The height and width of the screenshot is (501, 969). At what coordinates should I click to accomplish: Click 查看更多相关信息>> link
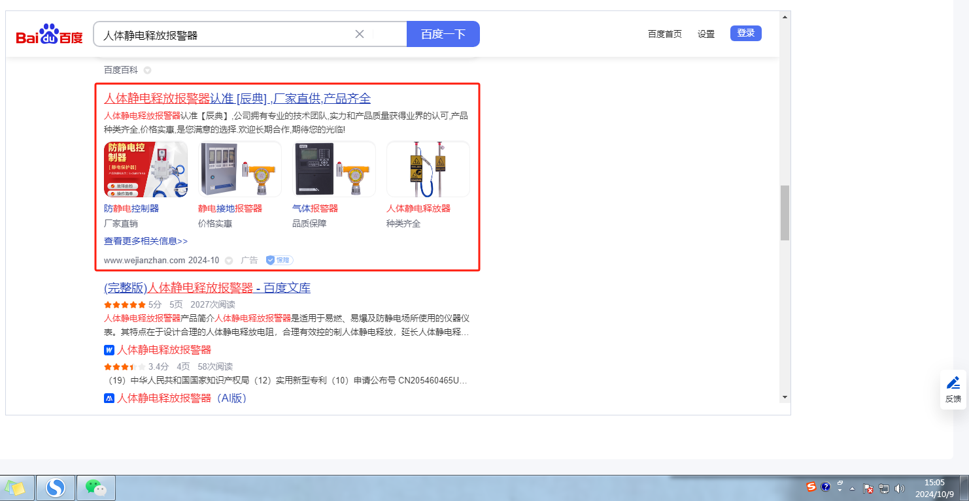[x=146, y=241]
